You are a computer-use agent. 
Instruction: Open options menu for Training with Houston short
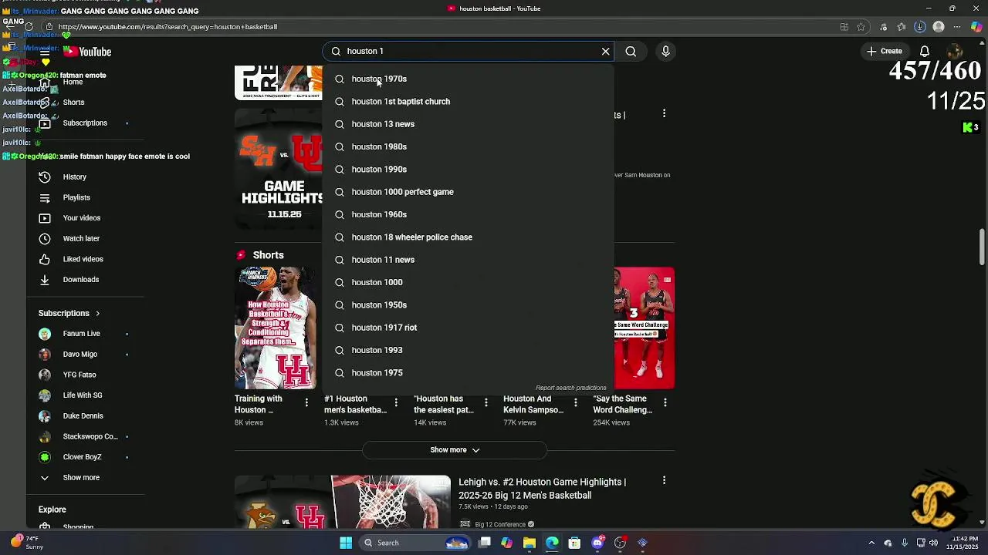coord(306,402)
